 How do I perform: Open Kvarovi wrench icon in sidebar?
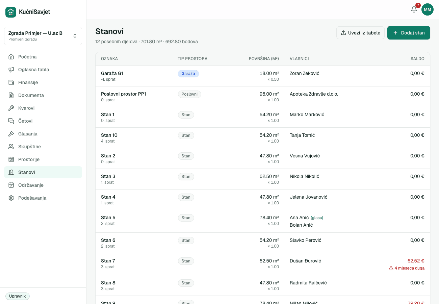(x=11, y=108)
